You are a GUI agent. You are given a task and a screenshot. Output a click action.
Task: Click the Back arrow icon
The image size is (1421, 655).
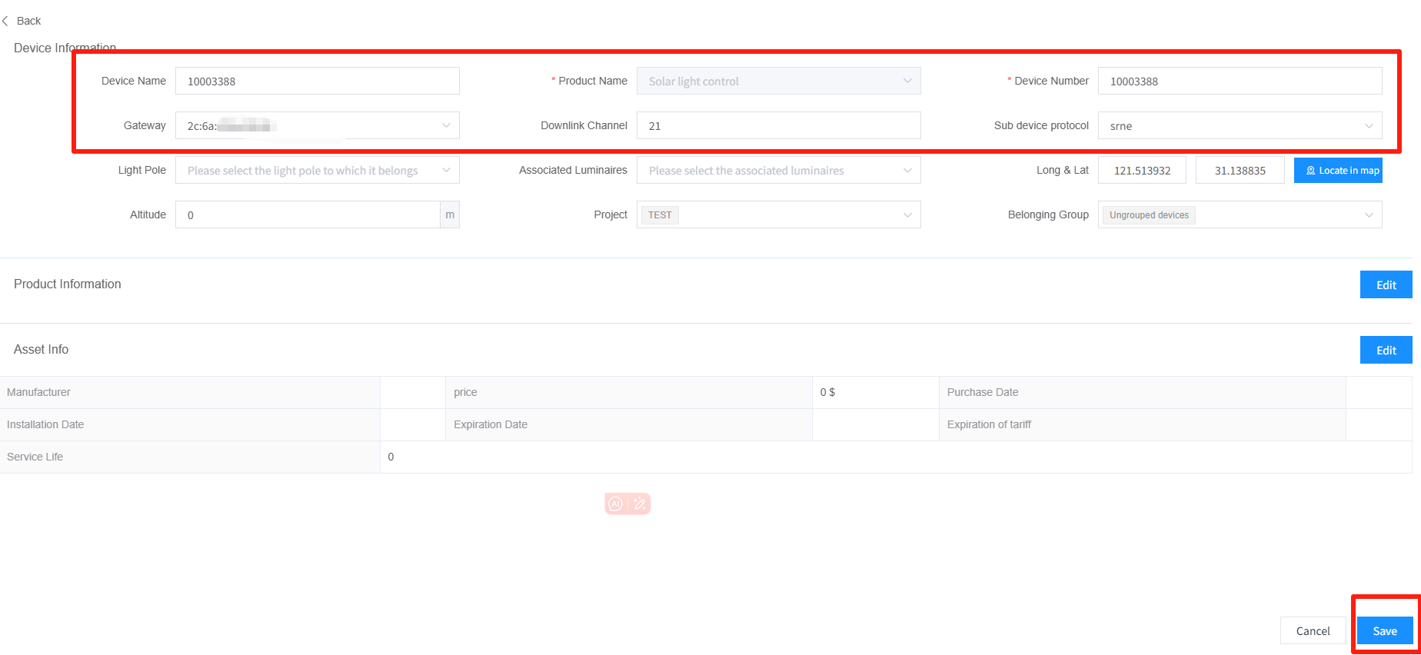pyautogui.click(x=6, y=21)
